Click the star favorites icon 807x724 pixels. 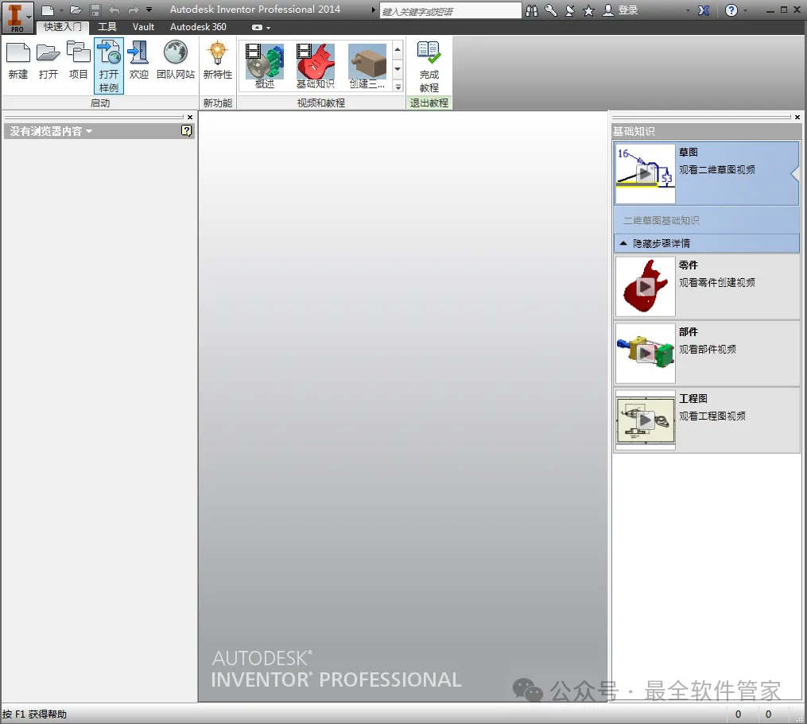[x=589, y=10]
